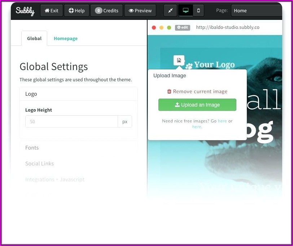The width and height of the screenshot is (293, 246).
Task: Open the Page dropdown showing Home
Action: pyautogui.click(x=256, y=11)
